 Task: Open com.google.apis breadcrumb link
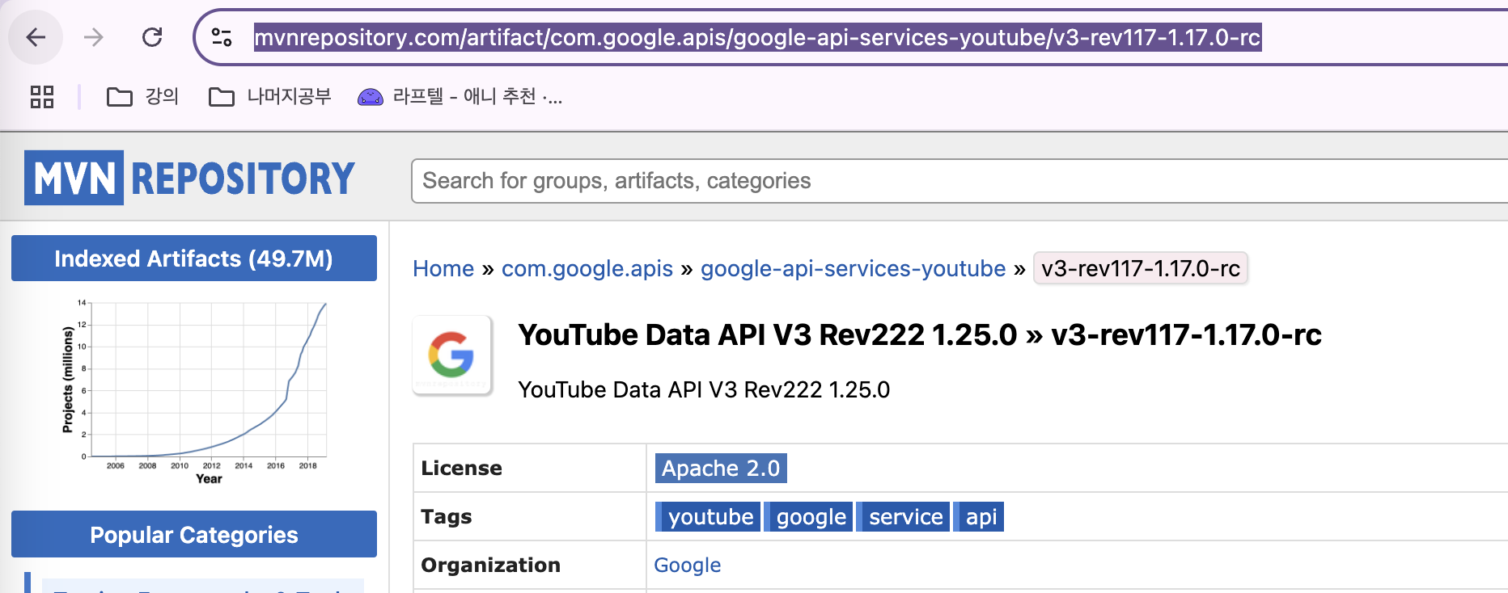click(587, 268)
